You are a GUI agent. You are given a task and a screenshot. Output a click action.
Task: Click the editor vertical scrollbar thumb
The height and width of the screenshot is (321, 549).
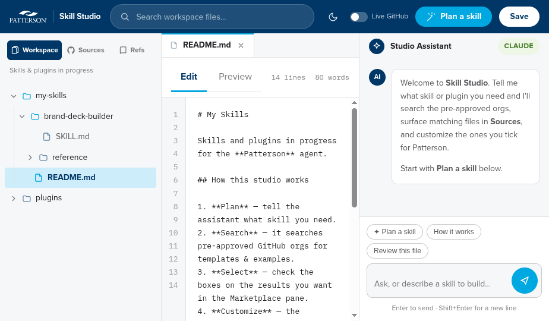[354, 158]
